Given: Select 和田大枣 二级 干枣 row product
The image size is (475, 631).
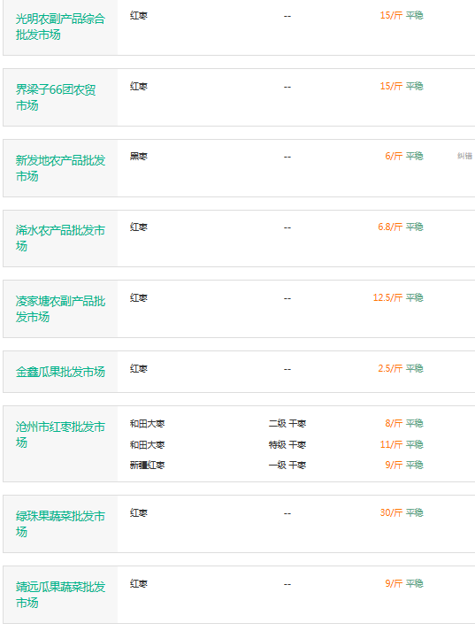Looking at the screenshot, I should pos(147,424).
